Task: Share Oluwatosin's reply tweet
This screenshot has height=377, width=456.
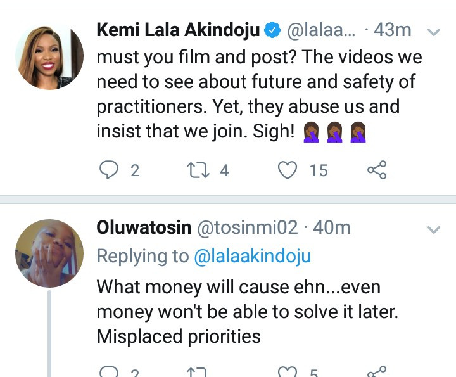Action: click(376, 373)
